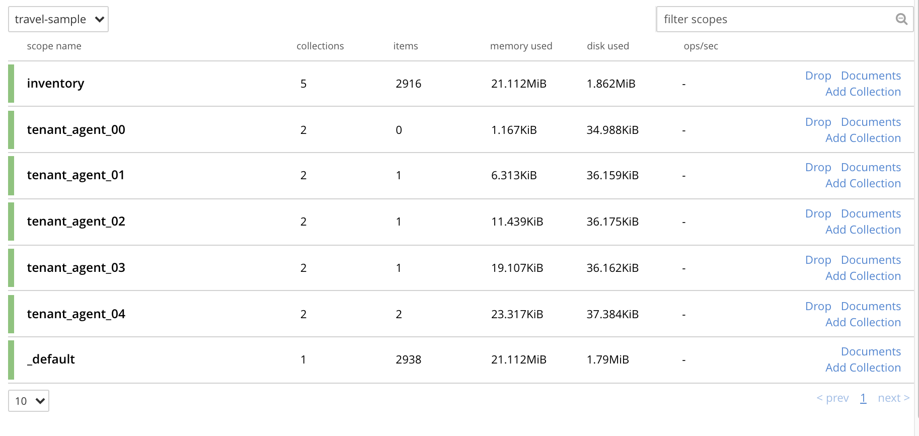Open Documents for the _default scope

[x=871, y=351]
